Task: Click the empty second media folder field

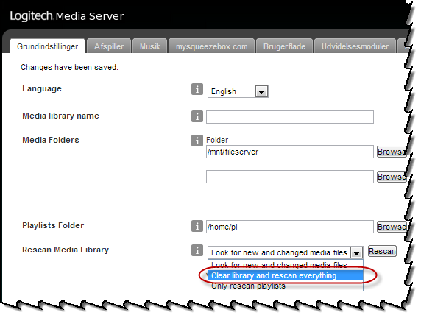Action: click(x=290, y=177)
